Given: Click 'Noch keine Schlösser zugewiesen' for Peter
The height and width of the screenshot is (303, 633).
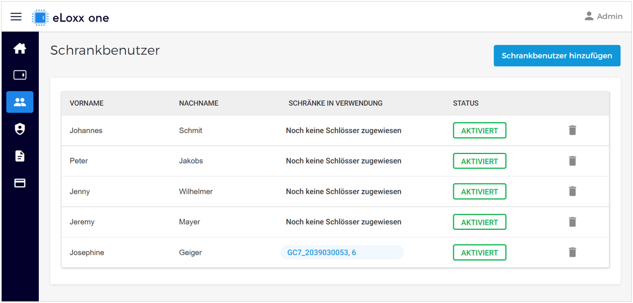Looking at the screenshot, I should (x=343, y=161).
